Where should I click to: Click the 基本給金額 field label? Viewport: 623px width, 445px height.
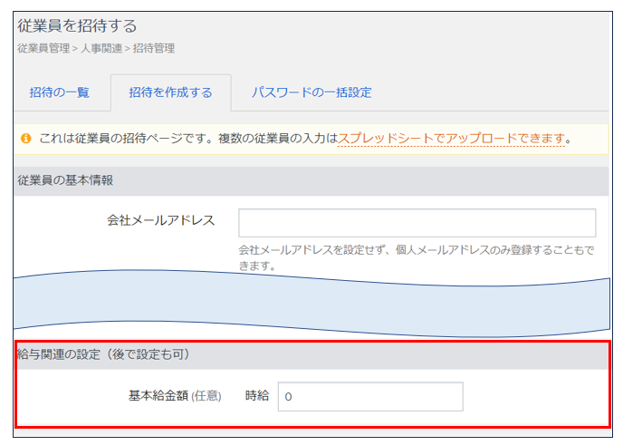[x=158, y=396]
